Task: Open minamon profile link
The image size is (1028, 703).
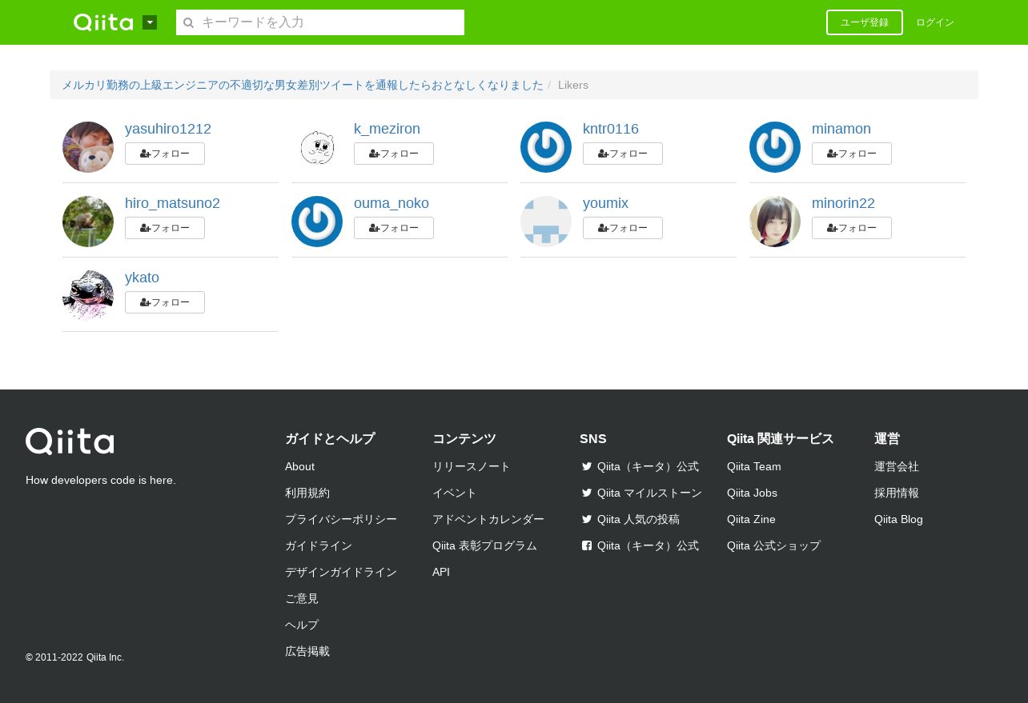Action: point(841,129)
